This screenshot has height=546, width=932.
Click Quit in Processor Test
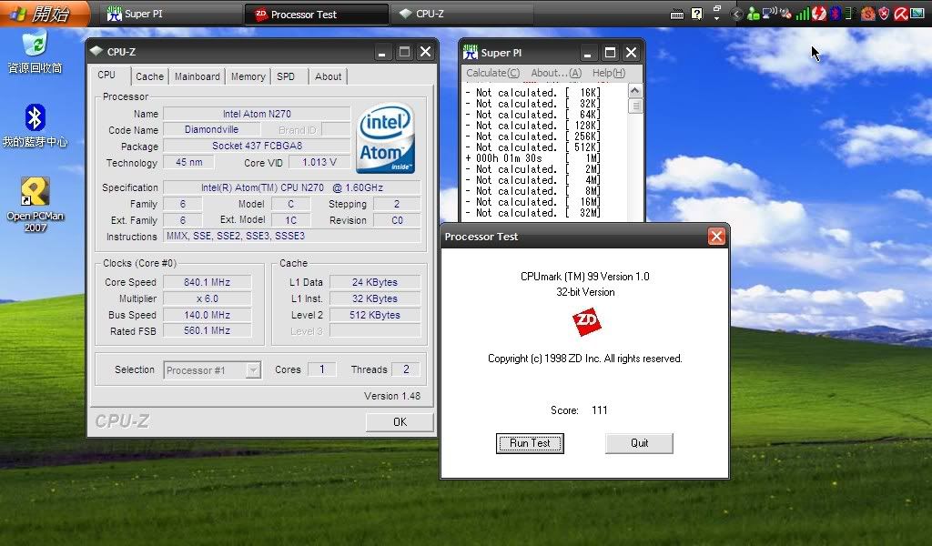click(639, 443)
